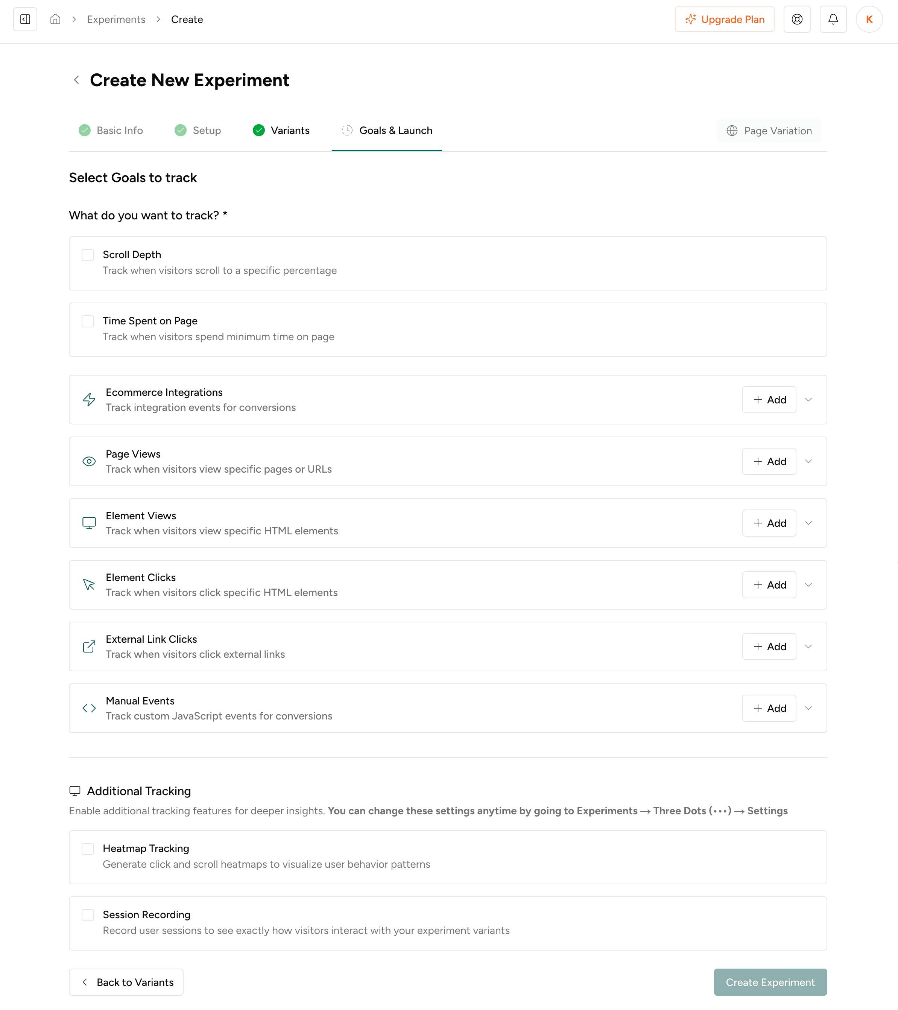The width and height of the screenshot is (898, 1010).
Task: Click the back arrow beside page title
Action: coord(77,80)
